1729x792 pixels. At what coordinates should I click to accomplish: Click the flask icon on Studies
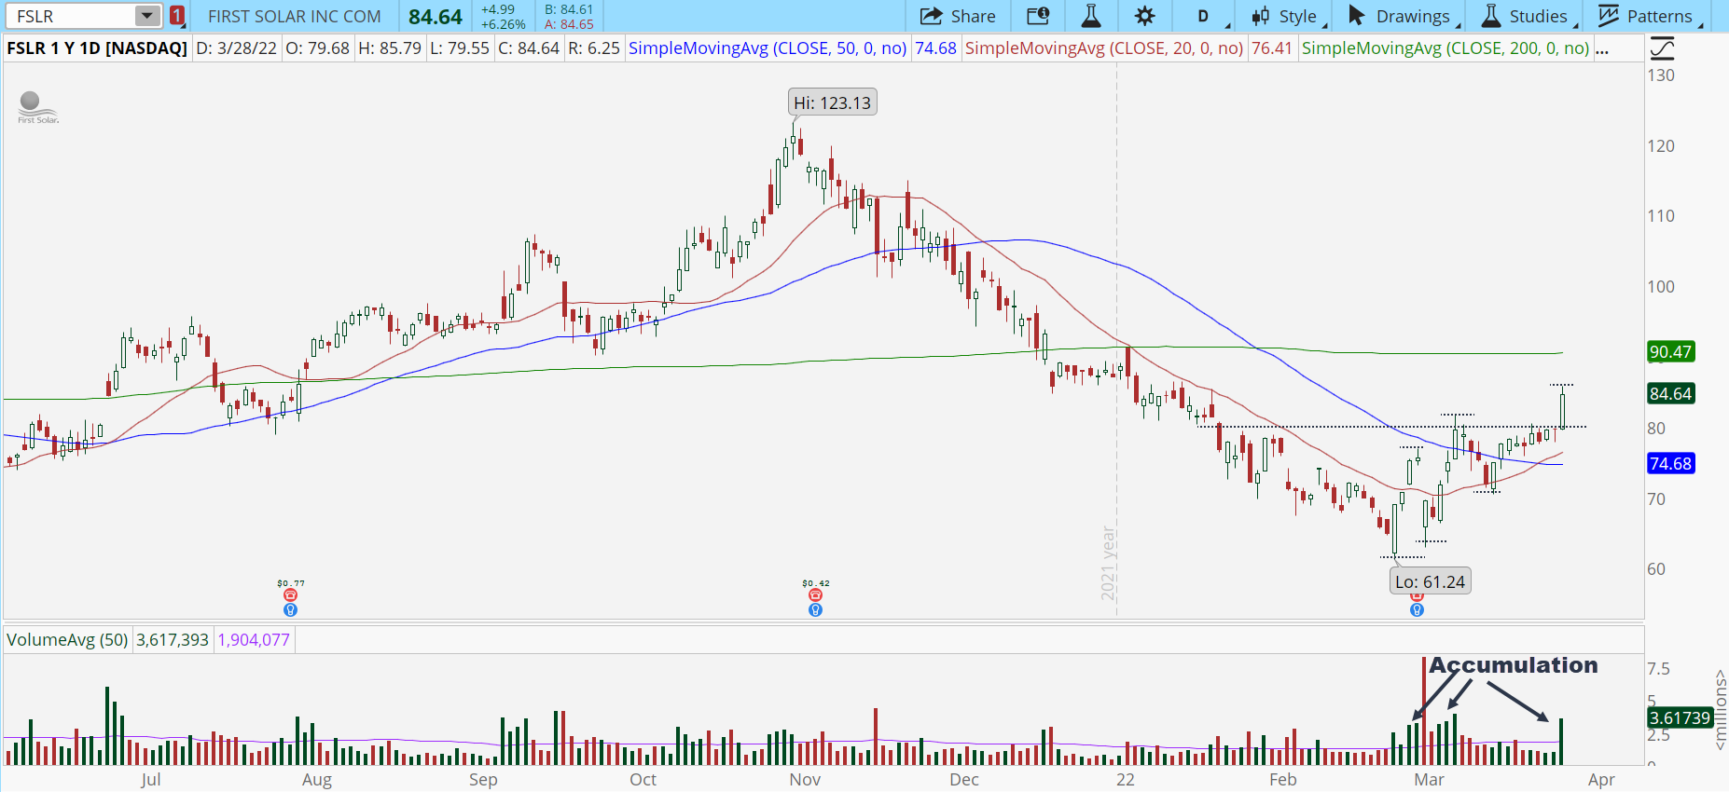1491,16
